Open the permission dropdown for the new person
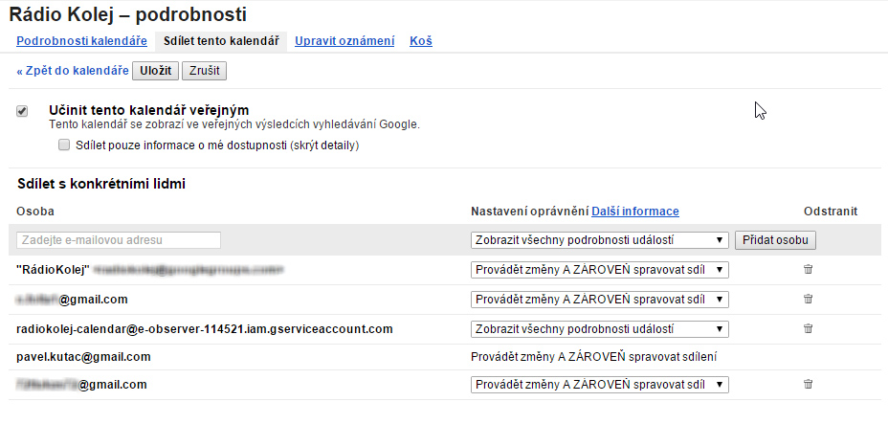Viewport: 888px width, 424px height. point(599,240)
